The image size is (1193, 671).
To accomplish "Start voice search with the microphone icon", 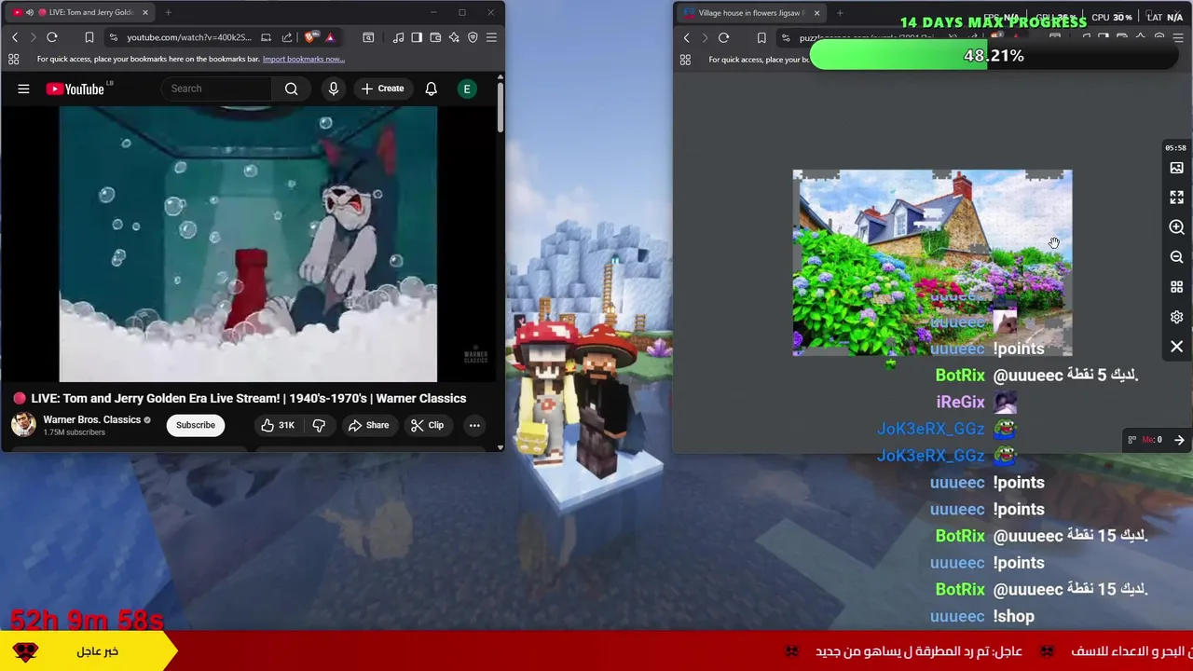I will pos(333,89).
